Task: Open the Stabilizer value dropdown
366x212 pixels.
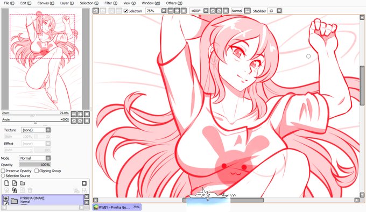Action: (x=279, y=11)
